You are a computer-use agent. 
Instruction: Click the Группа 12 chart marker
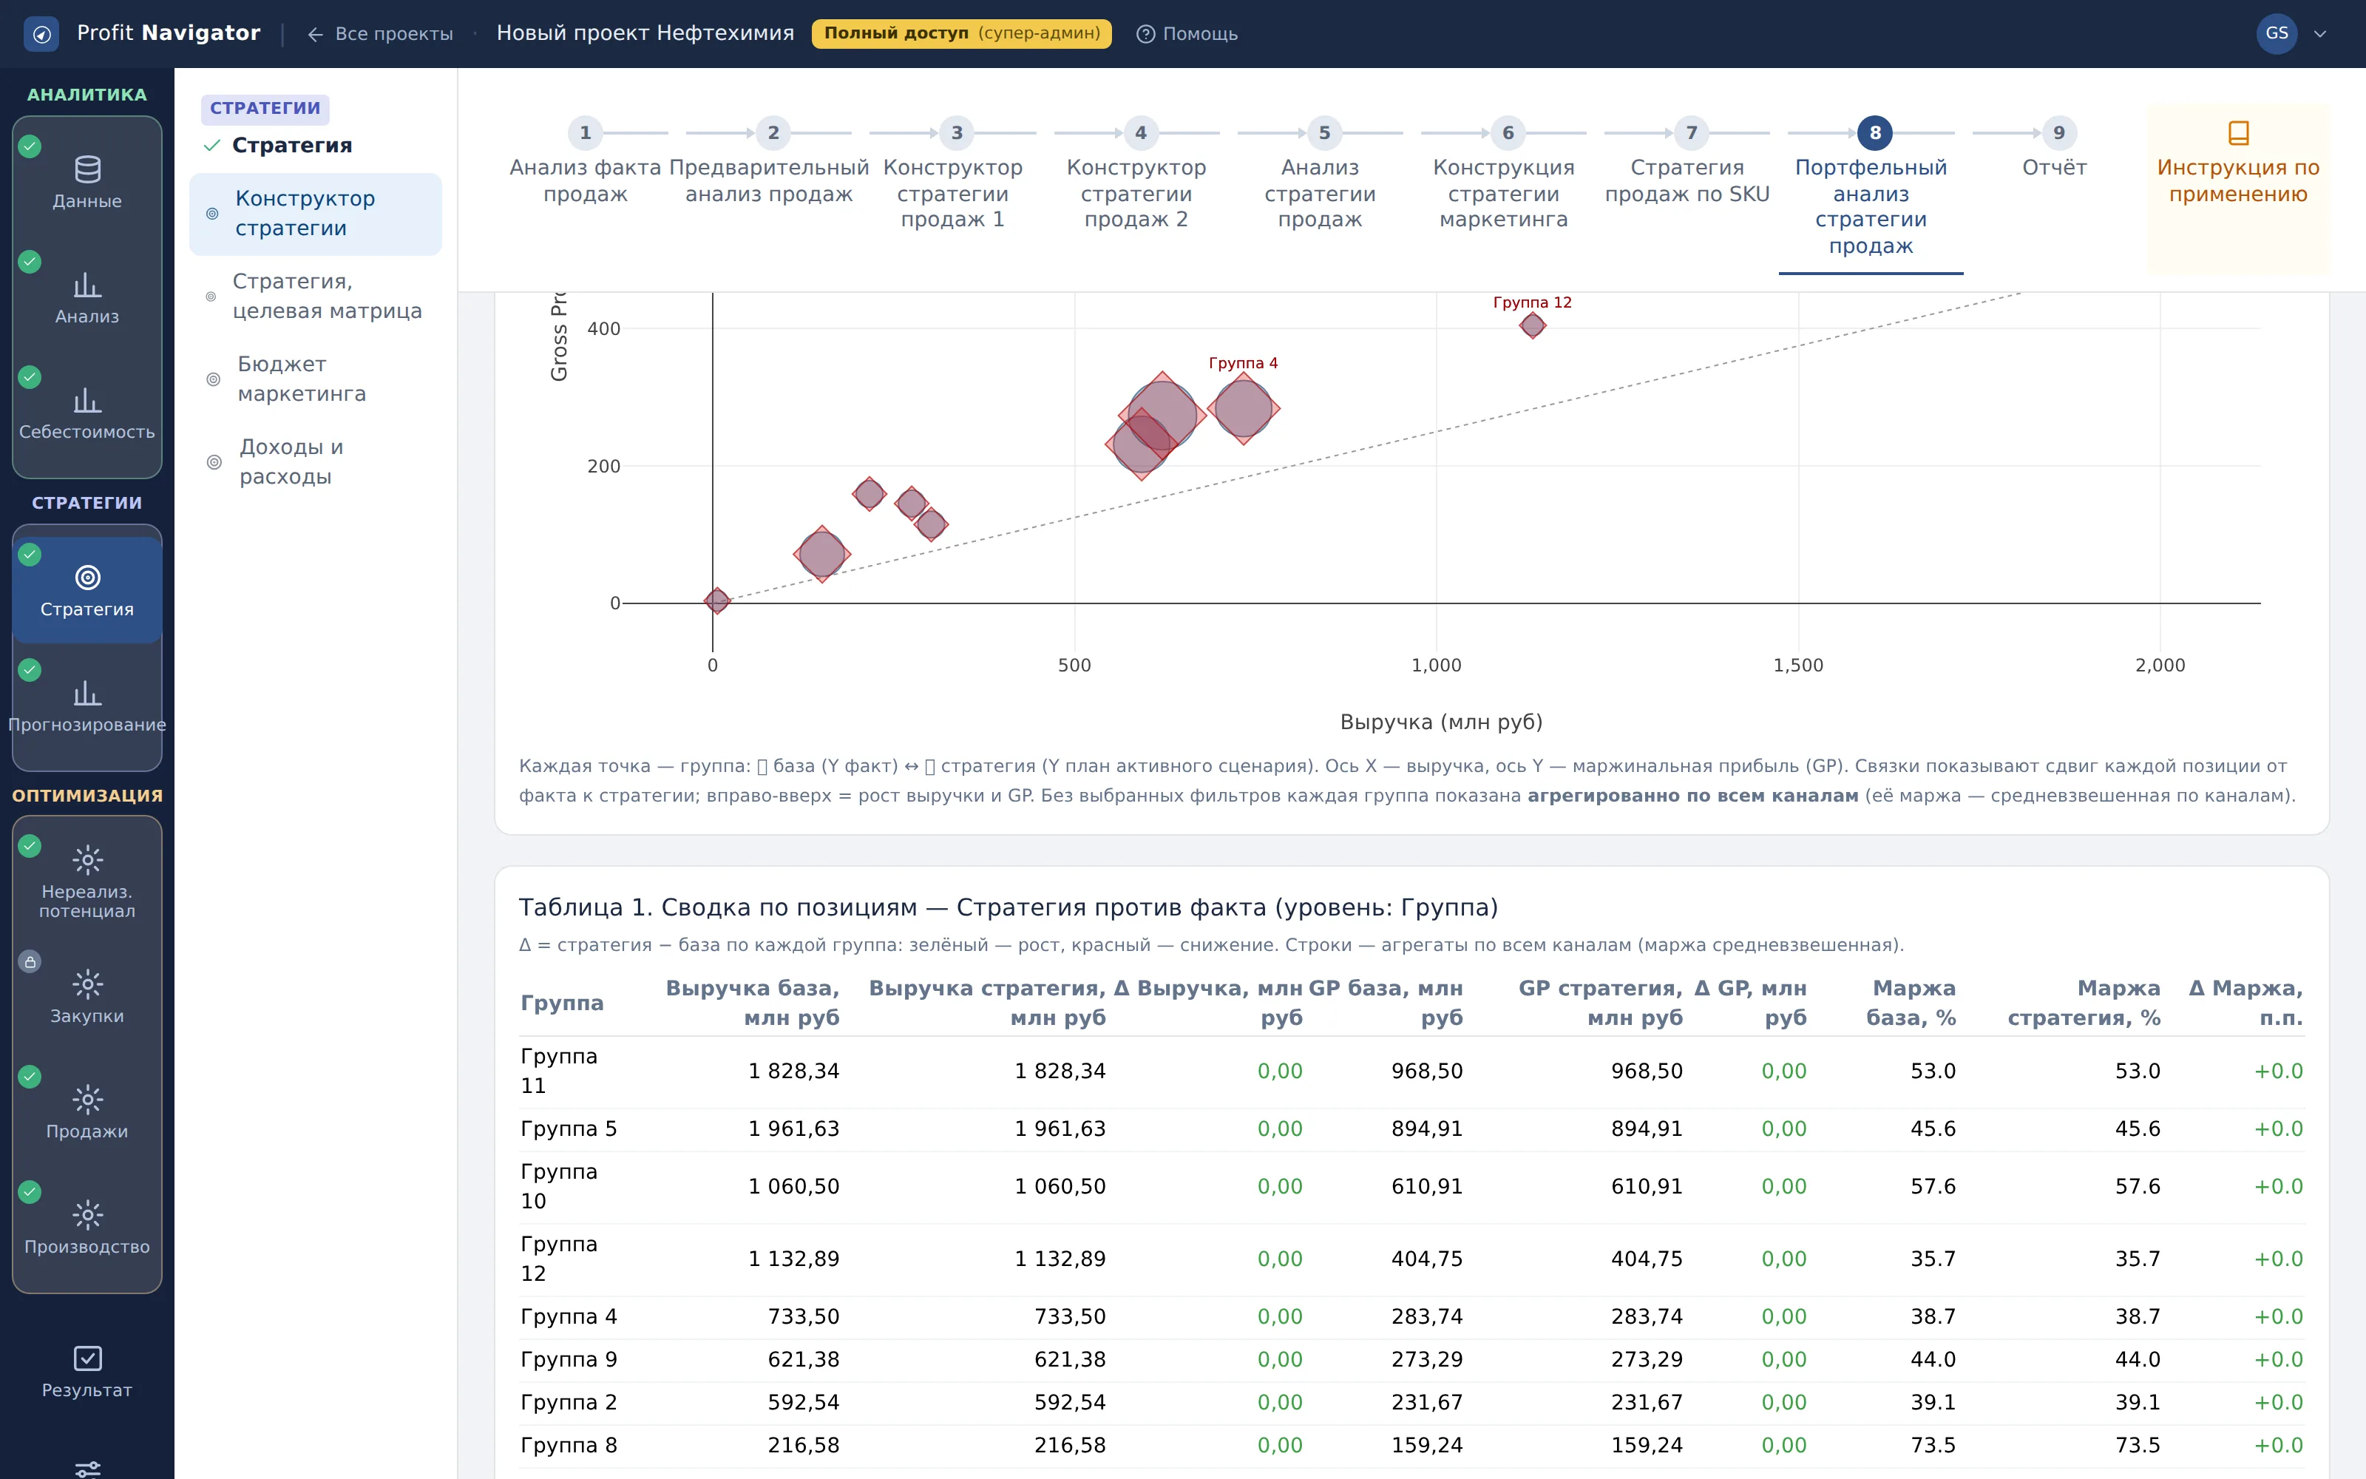click(1532, 325)
